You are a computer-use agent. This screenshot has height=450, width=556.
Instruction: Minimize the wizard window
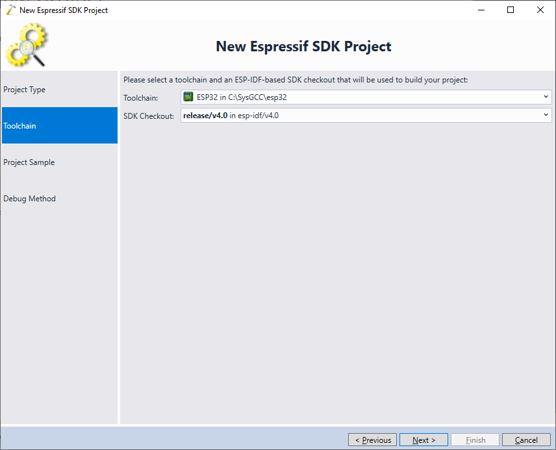(481, 10)
